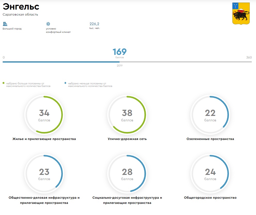Viewport: 256px width, 215px height.
Task: Click the blue legend dot
Action: tap(66, 83)
